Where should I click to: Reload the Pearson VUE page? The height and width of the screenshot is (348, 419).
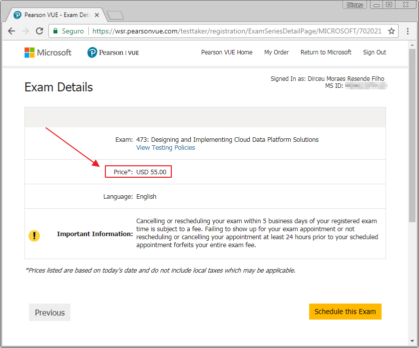point(39,31)
